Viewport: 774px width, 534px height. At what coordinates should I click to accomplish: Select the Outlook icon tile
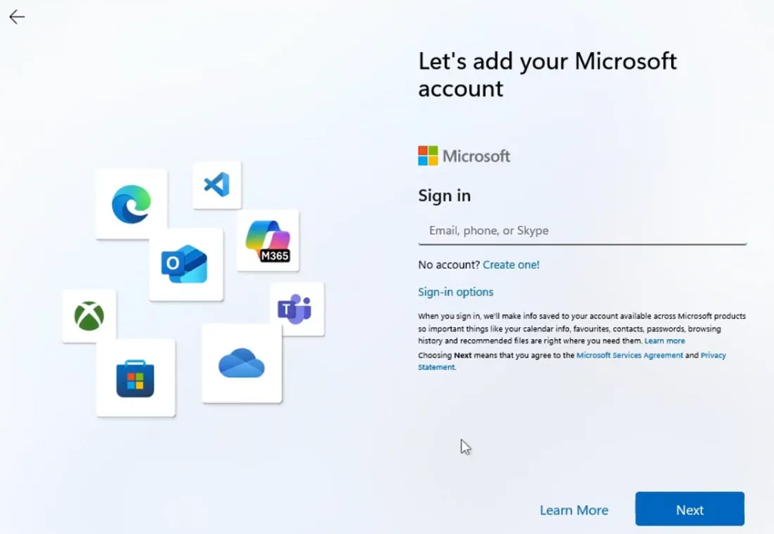click(x=185, y=264)
